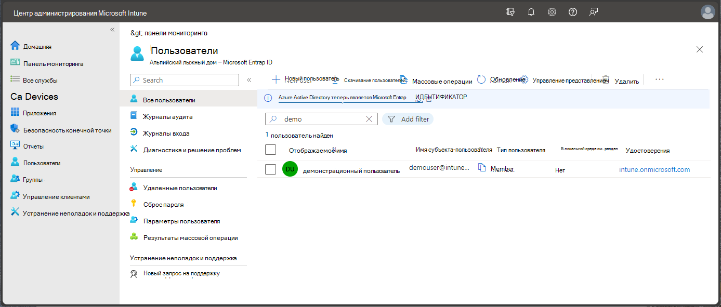This screenshot has height=307, width=721.
Task: Select Все пользователи menu item
Action: tap(188, 100)
